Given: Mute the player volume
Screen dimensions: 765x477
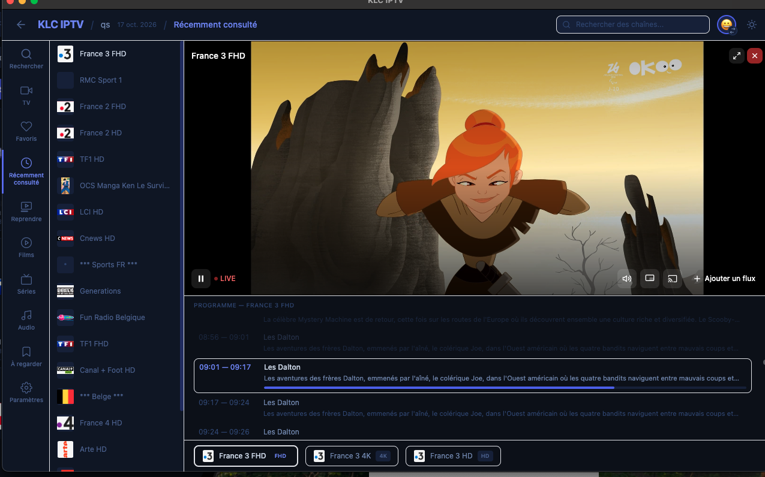Looking at the screenshot, I should (x=627, y=279).
